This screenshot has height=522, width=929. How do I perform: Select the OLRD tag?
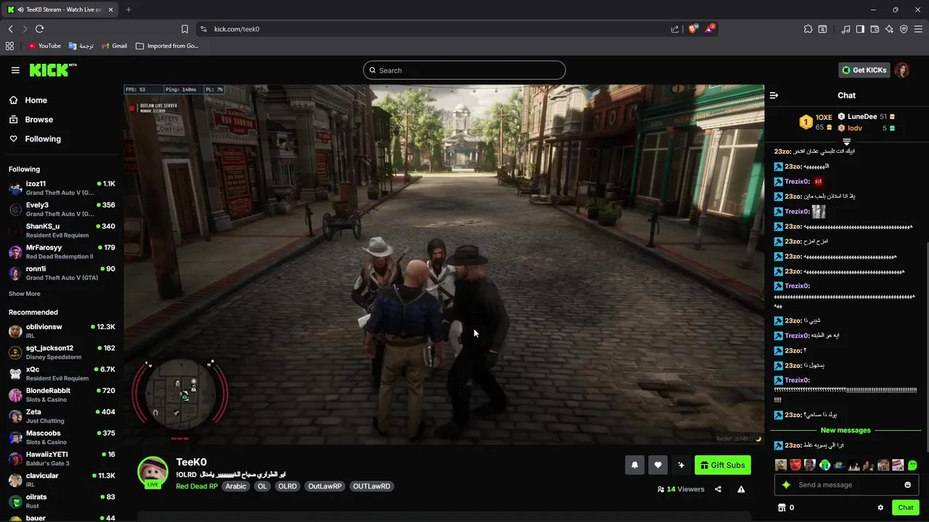coord(287,486)
